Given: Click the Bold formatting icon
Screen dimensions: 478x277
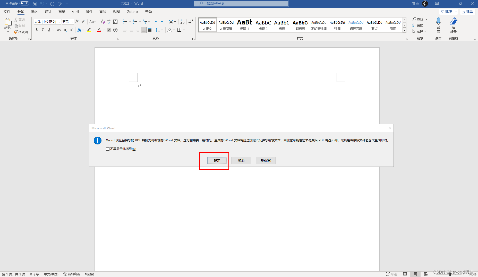Looking at the screenshot, I should 37,30.
